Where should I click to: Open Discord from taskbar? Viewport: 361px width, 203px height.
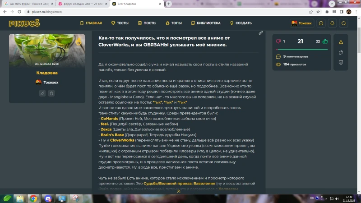[48, 198]
